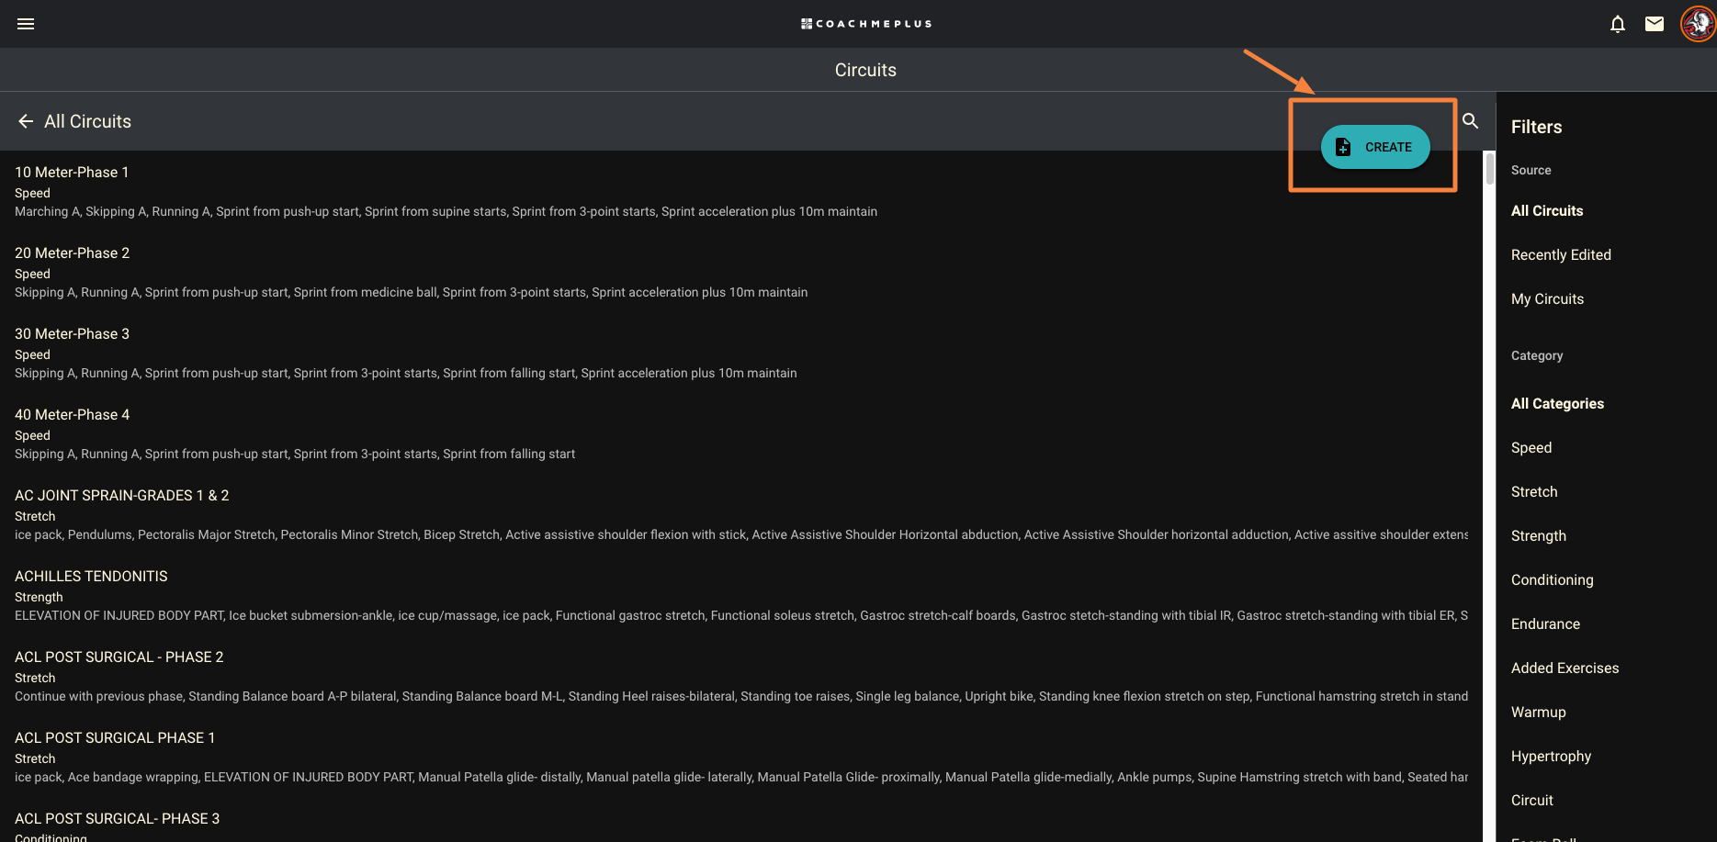This screenshot has width=1717, height=842.
Task: Click the circuit list vertical scrollbar
Action: pos(1489,169)
